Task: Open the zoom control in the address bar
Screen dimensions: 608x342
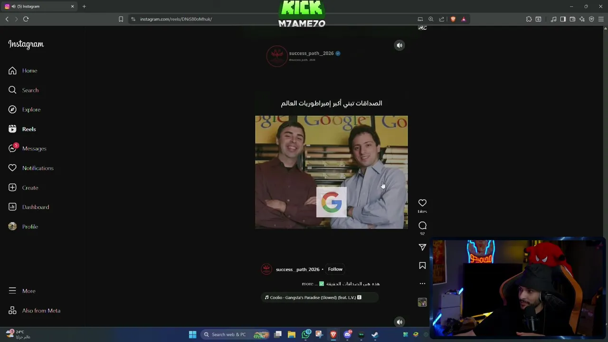Action: tap(431, 19)
